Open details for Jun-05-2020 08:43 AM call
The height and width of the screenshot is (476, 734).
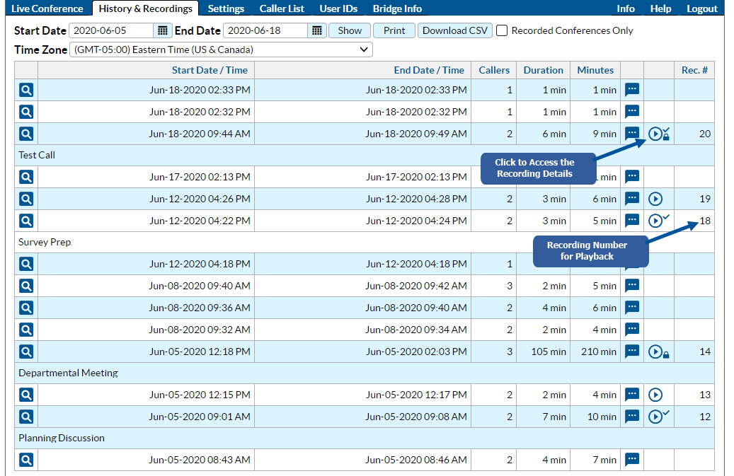point(26,460)
